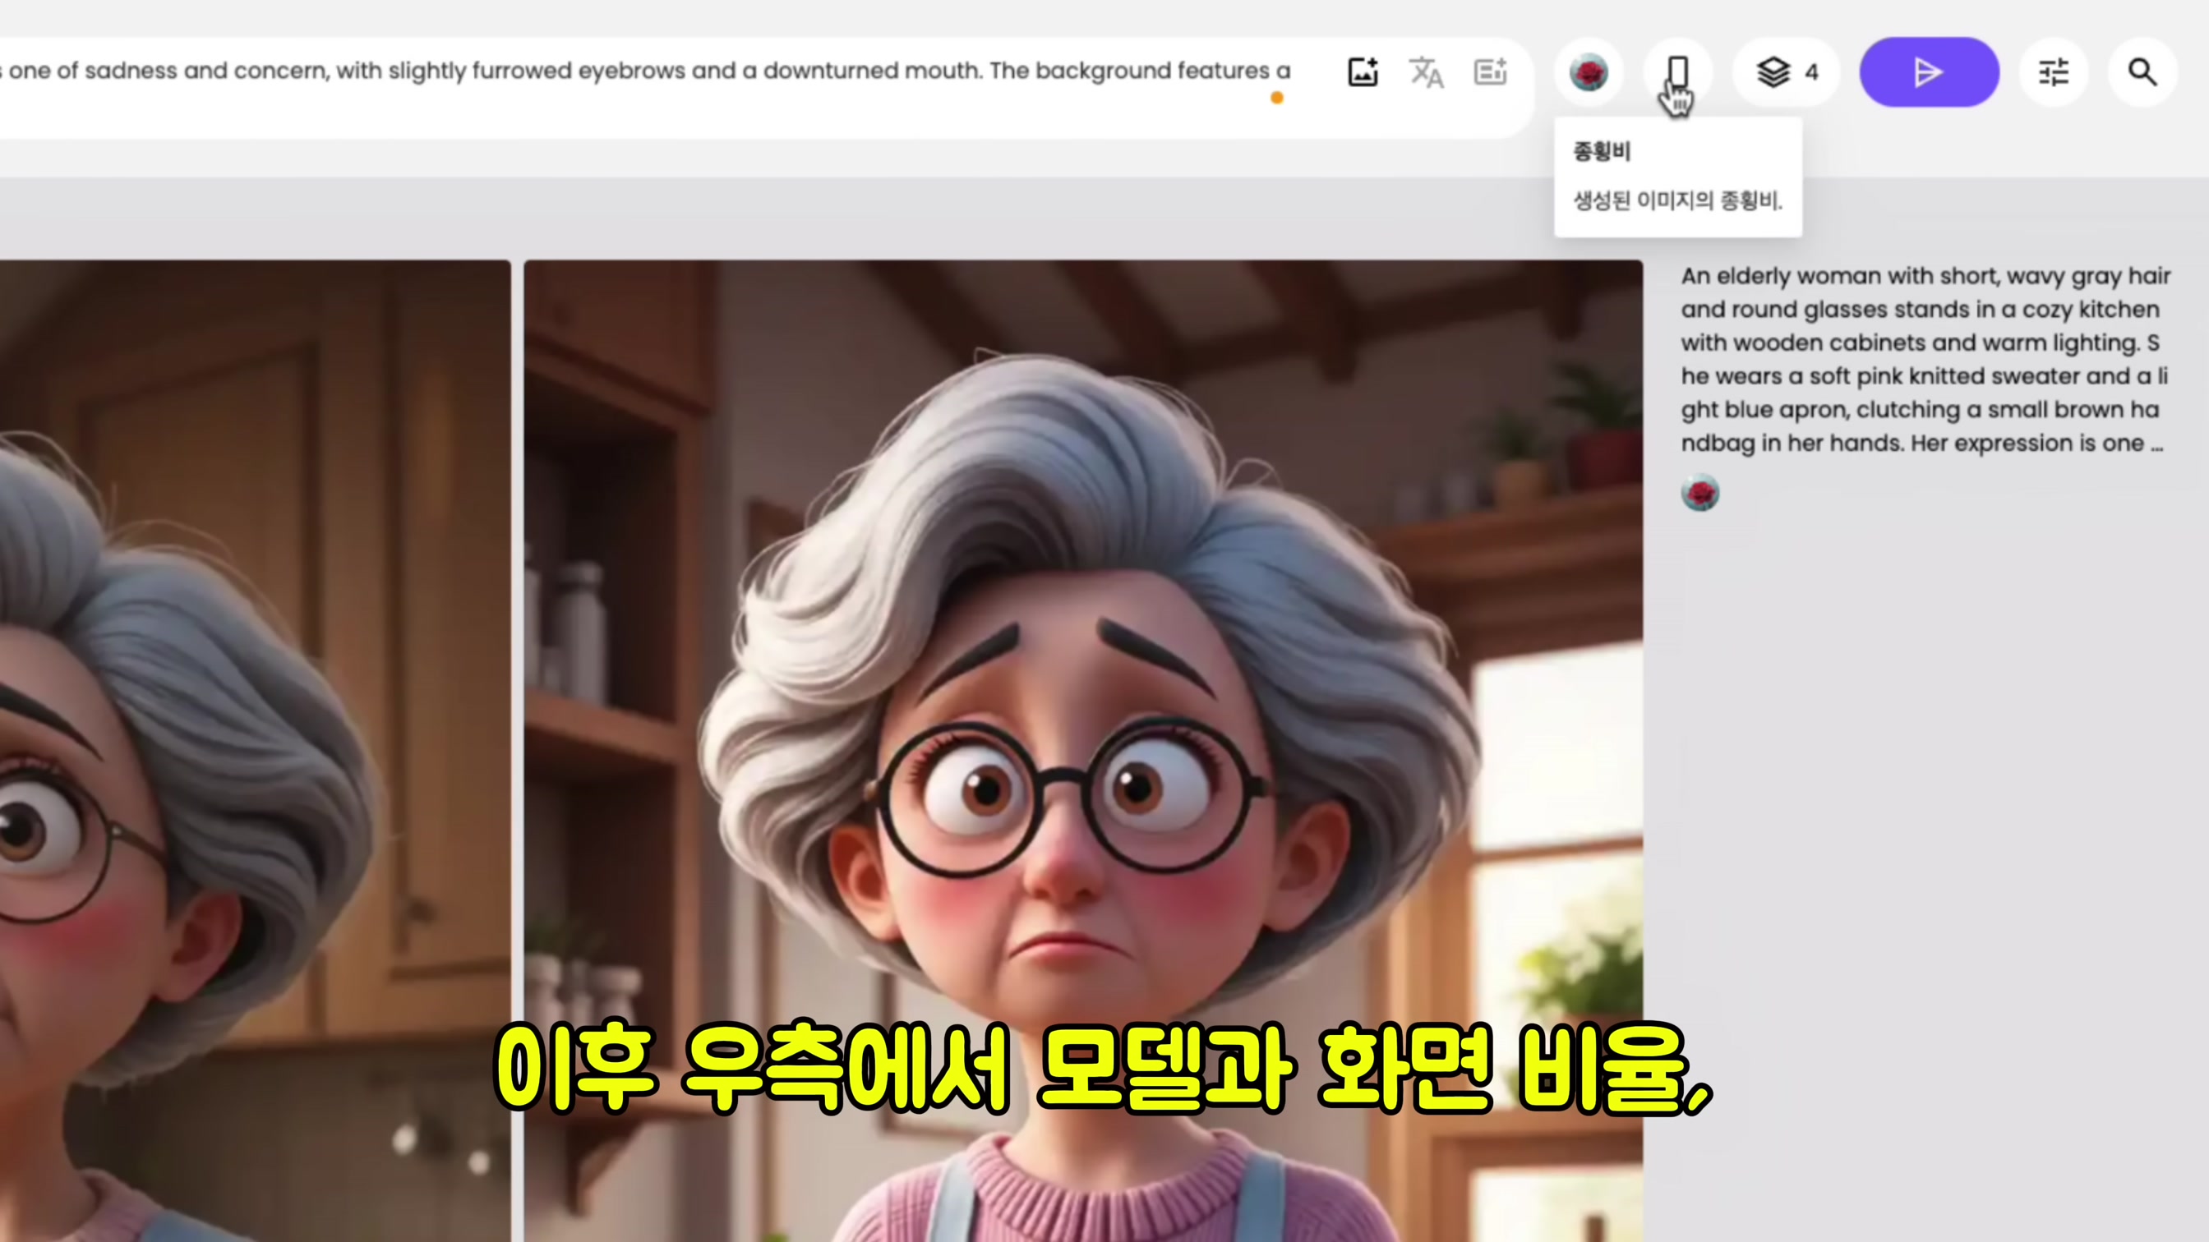This screenshot has height=1242, width=2209.
Task: Open the model selector rose avatar
Action: (1589, 72)
